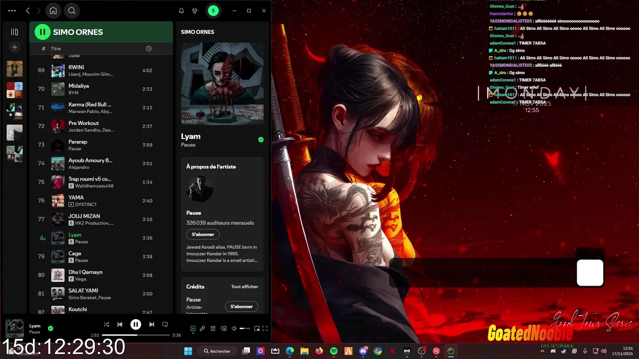Skip to the previous track

120,325
